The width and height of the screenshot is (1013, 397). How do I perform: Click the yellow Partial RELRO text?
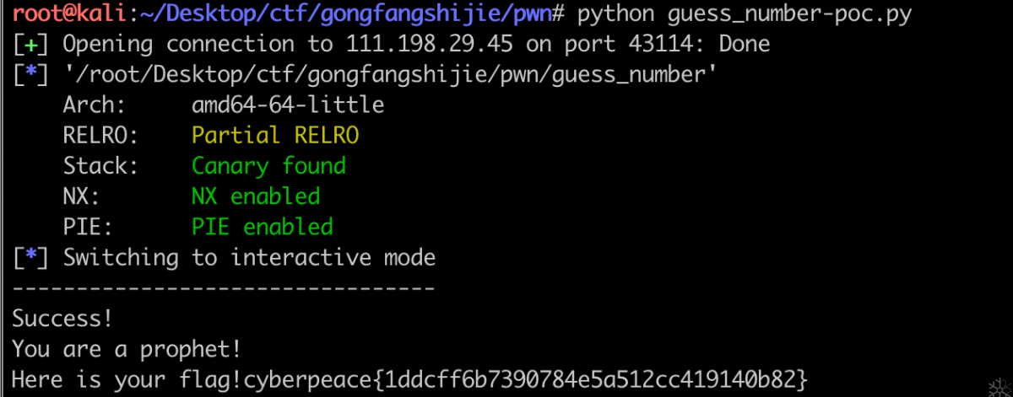(275, 136)
